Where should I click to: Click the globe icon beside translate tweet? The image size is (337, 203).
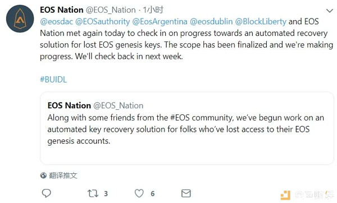(43, 176)
